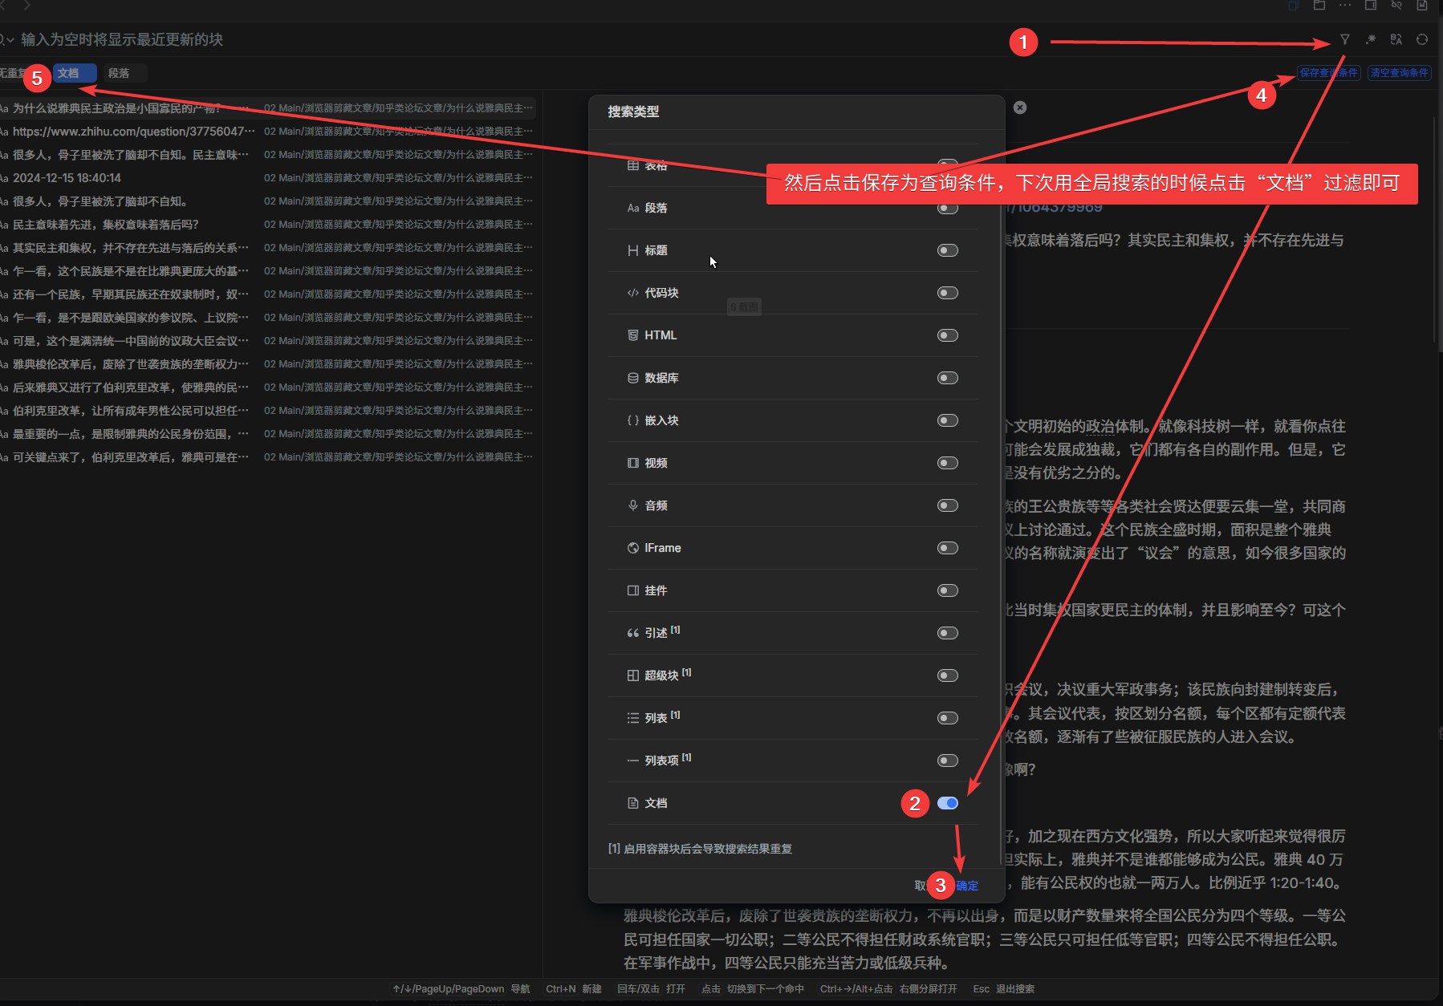1443x1006 pixels.
Task: Open result starting 可关键点来了
Action: click(x=268, y=457)
